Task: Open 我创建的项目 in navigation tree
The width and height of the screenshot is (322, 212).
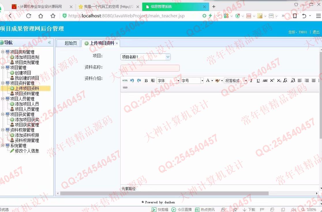Action: click(x=27, y=78)
